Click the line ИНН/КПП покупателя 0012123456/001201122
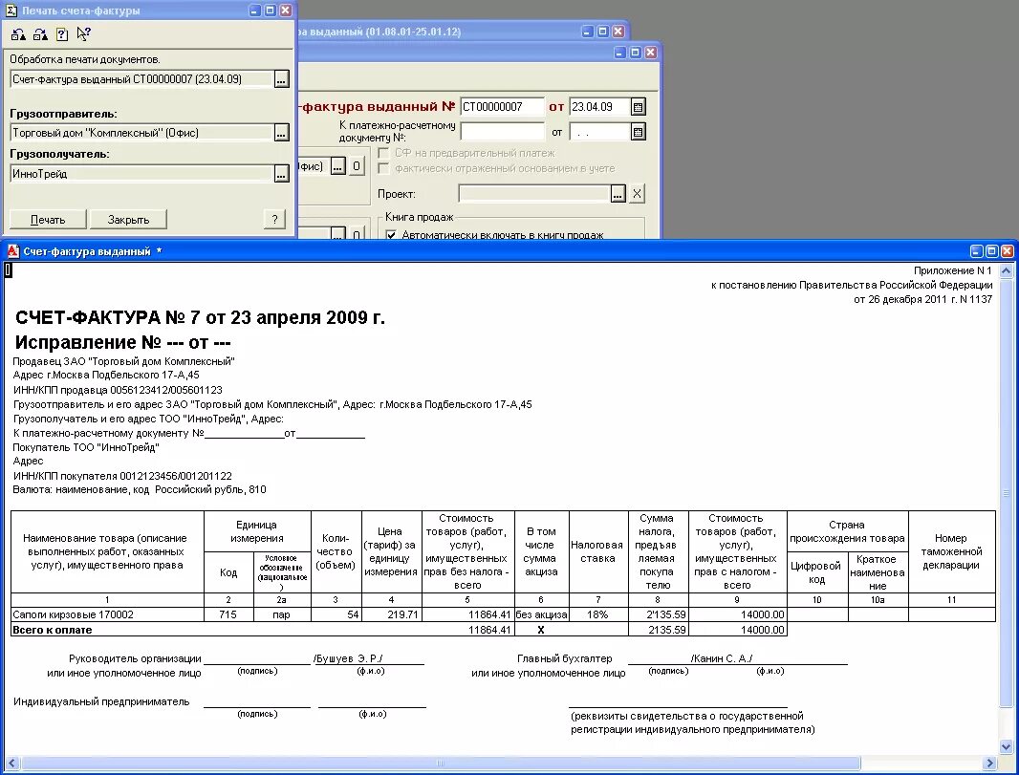Screen dimensions: 1019x775 click(122, 476)
